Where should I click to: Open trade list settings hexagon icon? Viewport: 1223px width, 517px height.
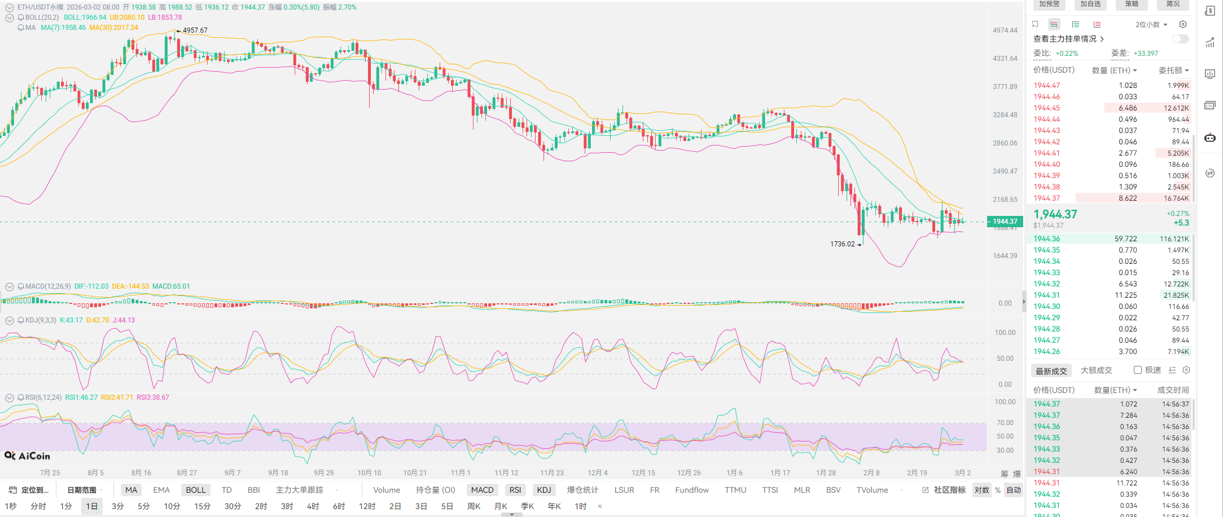click(1186, 370)
